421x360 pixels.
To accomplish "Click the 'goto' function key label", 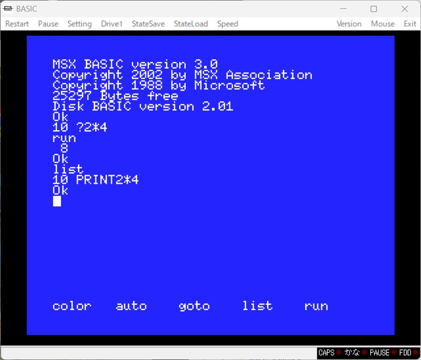I will coord(194,306).
